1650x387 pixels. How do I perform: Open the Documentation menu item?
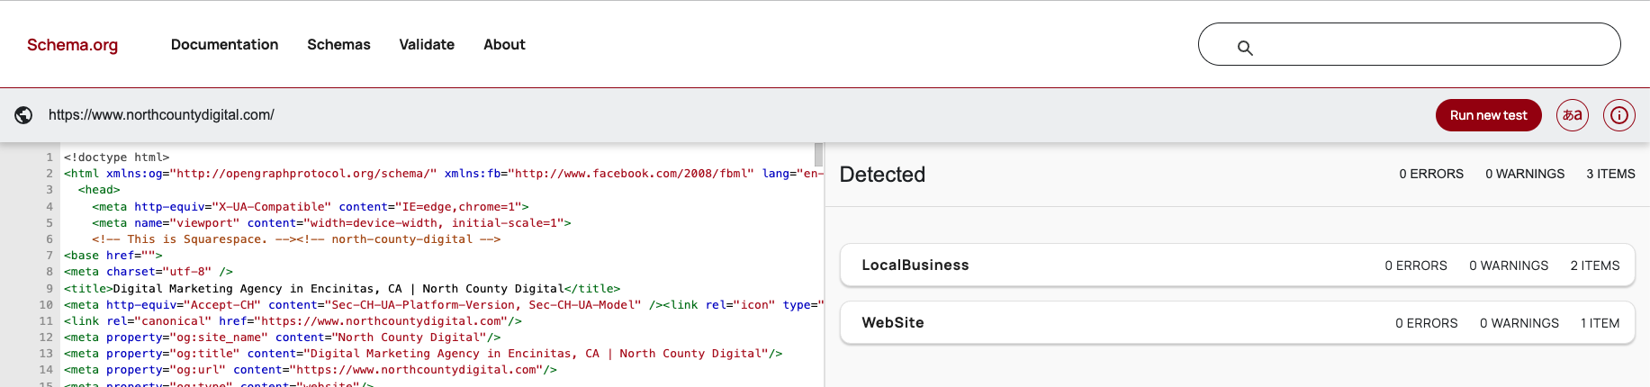click(224, 45)
